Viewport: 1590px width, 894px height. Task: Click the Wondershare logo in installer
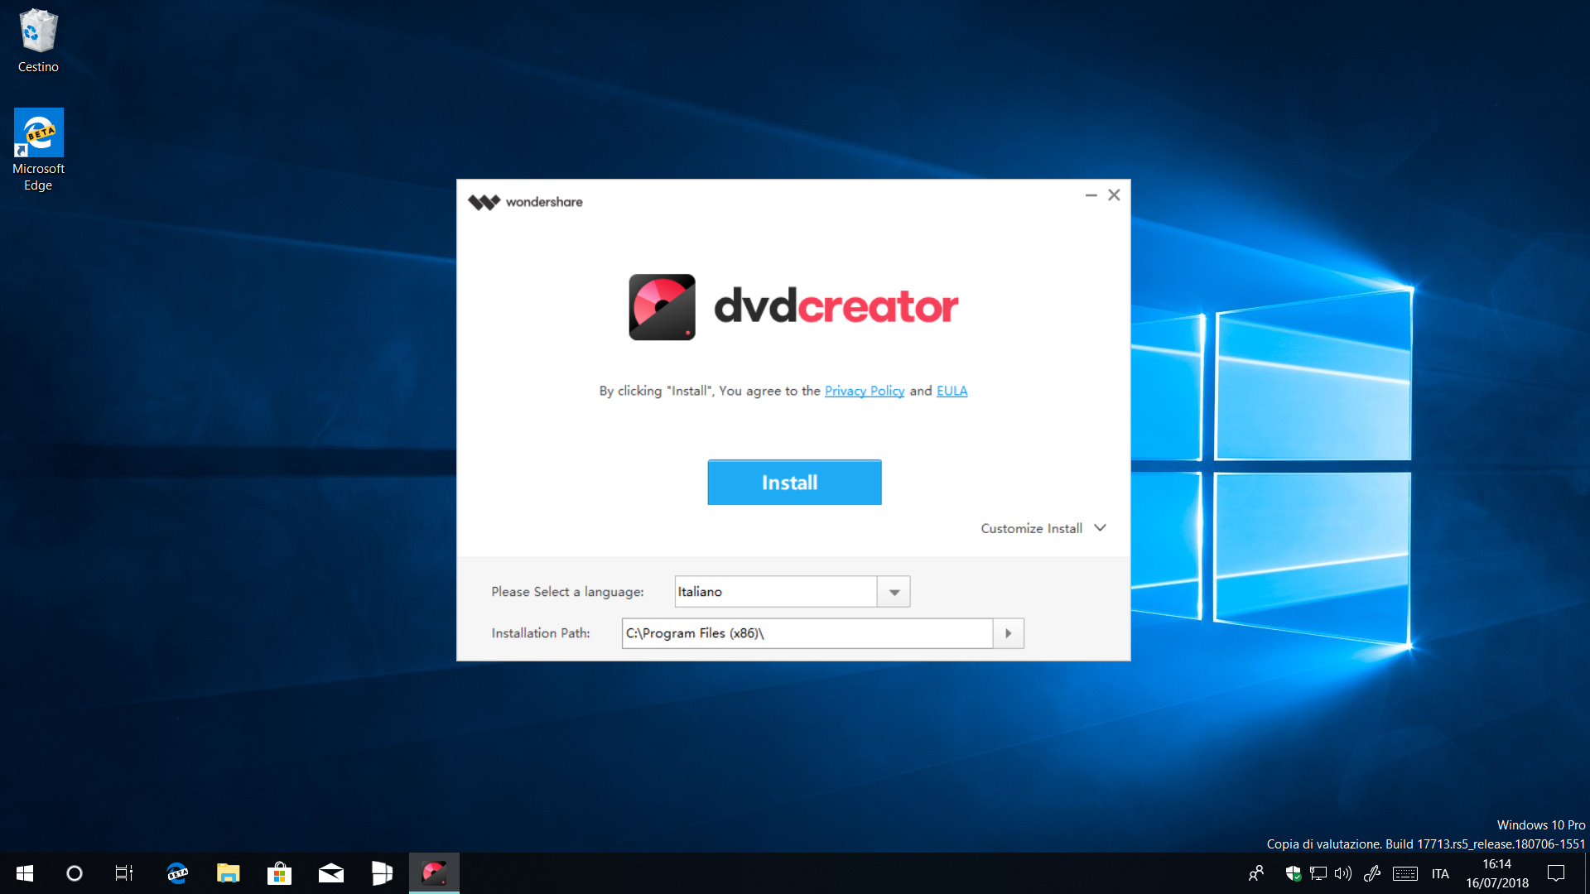point(525,202)
